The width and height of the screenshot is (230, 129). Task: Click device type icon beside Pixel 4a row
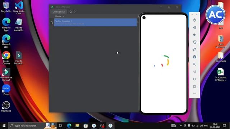click(x=52, y=22)
